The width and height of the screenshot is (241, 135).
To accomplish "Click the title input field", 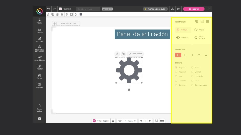I will tap(88, 9).
